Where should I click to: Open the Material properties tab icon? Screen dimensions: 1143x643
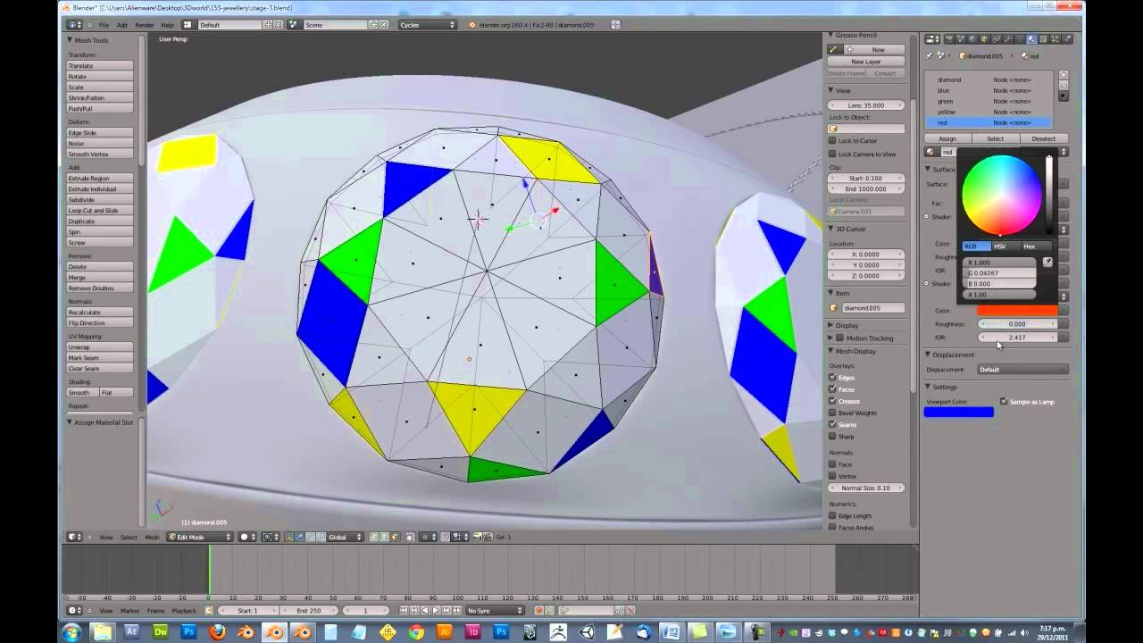pos(1031,39)
